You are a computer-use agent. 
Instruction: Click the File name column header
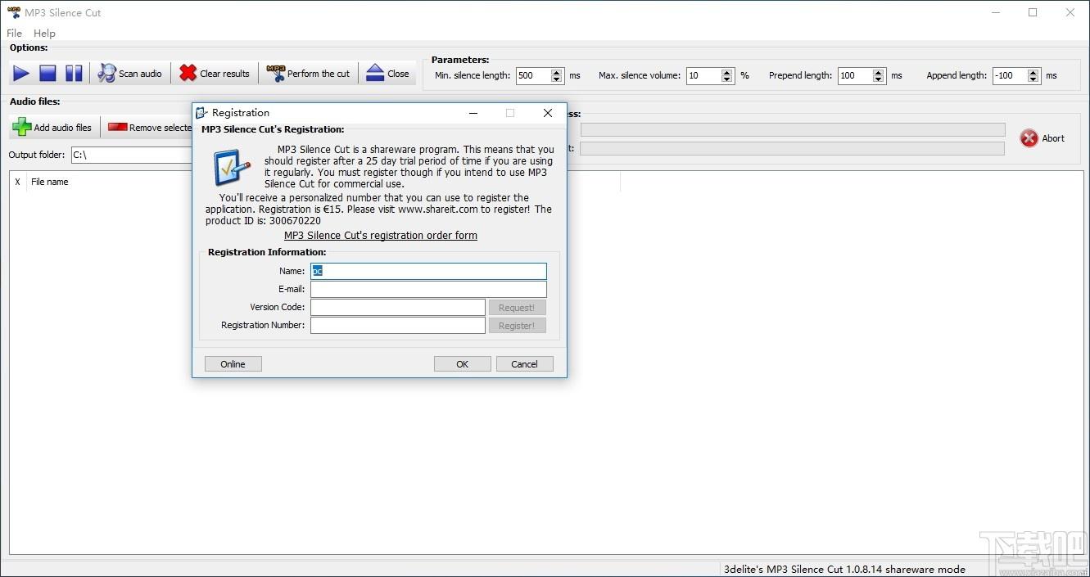(x=50, y=182)
